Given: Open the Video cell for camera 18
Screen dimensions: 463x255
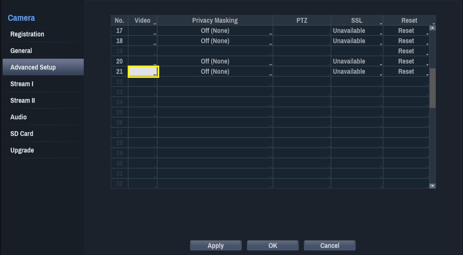Looking at the screenshot, I should 143,41.
